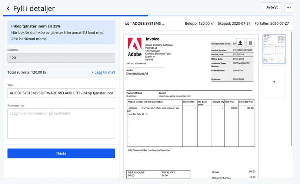The width and height of the screenshot is (300, 184).
Task: Click the Invoice heading on the document
Action: point(153,39)
